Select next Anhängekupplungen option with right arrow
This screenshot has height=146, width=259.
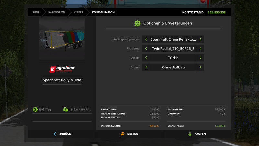click(x=201, y=39)
